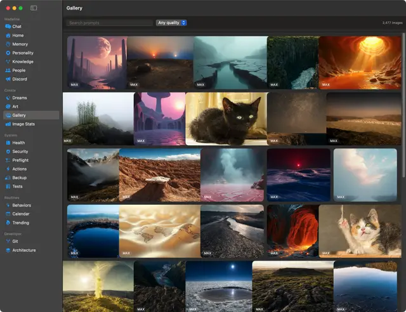Screen dimensions: 406x312
Task: Open the red rock mesa image
Action: 160,175
